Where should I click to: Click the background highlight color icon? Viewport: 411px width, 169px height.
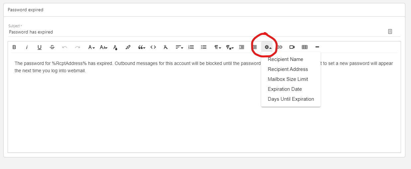tap(128, 47)
